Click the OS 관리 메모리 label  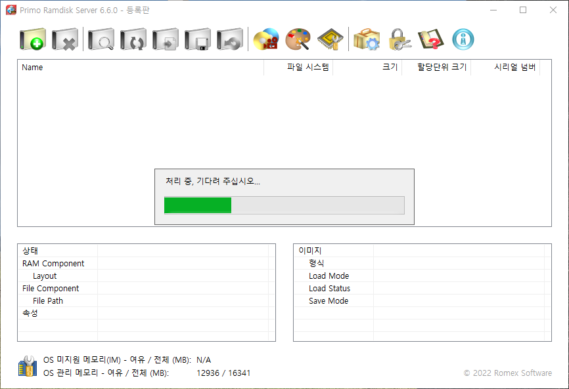point(106,373)
